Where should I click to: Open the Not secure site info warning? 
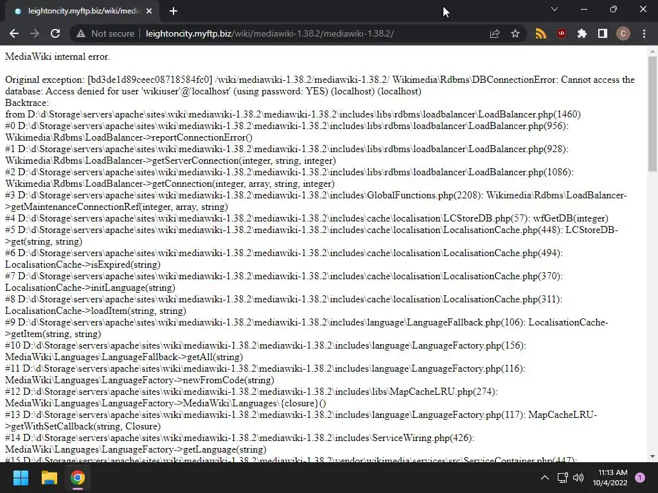(105, 33)
